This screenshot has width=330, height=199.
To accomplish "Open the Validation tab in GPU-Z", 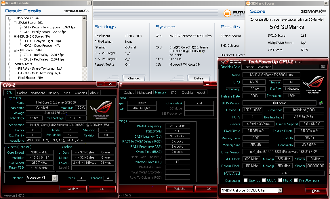I will [264, 67].
